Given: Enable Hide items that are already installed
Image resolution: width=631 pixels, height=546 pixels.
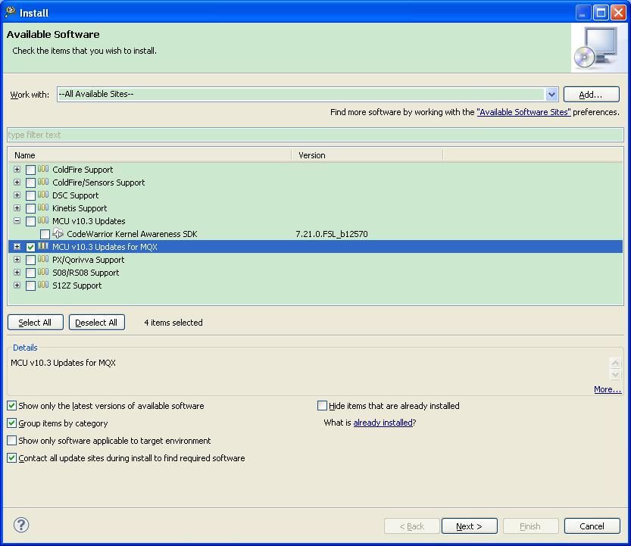Looking at the screenshot, I should tap(322, 406).
